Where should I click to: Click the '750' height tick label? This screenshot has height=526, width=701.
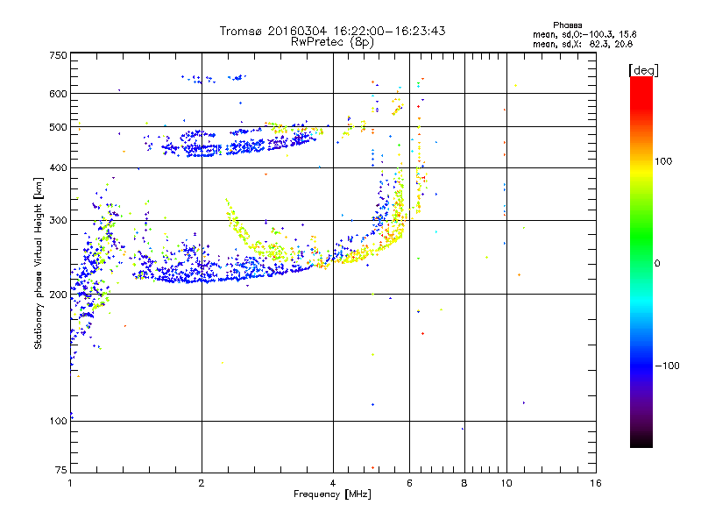click(58, 55)
